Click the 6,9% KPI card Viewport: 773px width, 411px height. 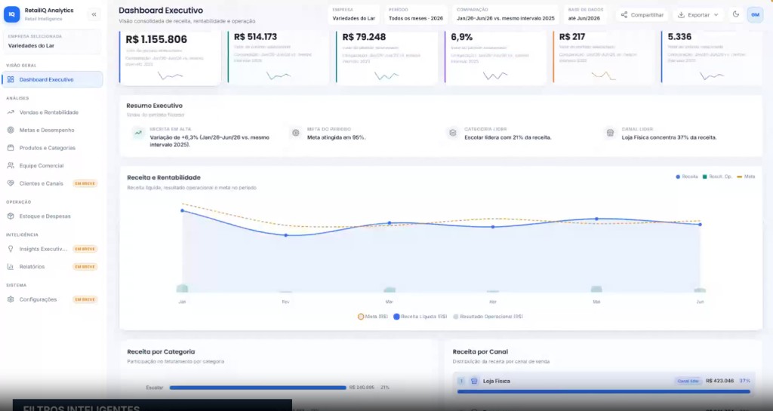(495, 58)
